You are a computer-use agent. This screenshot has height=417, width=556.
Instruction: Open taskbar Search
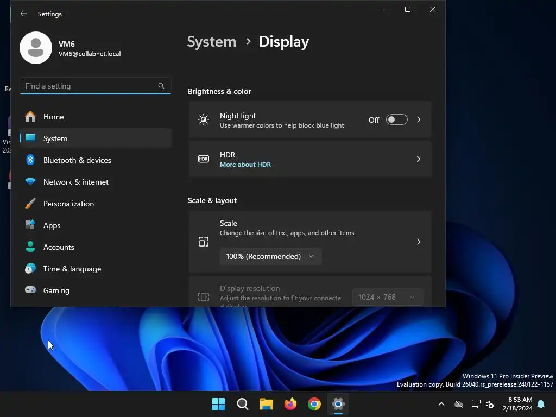[x=243, y=404]
